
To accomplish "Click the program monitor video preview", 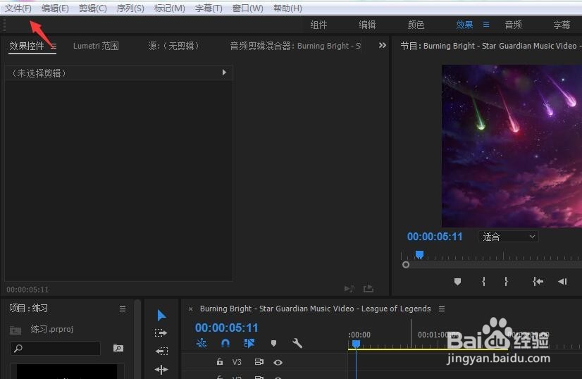I will [x=512, y=146].
